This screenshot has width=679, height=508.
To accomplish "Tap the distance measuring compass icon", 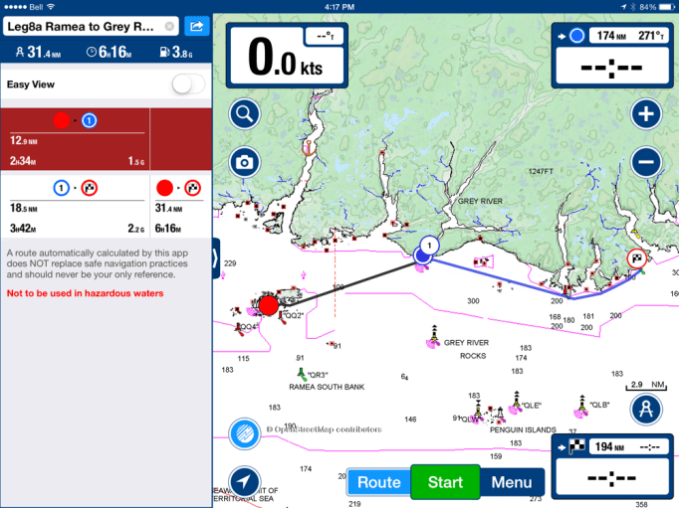I will [x=646, y=408].
